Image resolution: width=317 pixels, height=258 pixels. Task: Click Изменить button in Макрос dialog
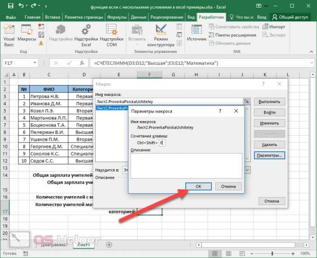(x=270, y=123)
